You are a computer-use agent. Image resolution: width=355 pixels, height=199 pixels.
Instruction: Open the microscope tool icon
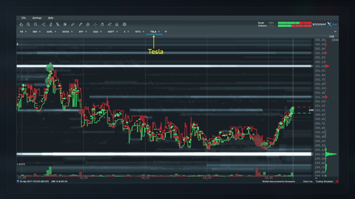click(x=50, y=24)
